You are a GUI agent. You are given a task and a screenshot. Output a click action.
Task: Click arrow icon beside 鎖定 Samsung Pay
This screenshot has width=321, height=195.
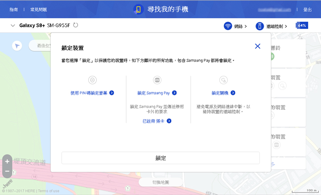(x=174, y=93)
